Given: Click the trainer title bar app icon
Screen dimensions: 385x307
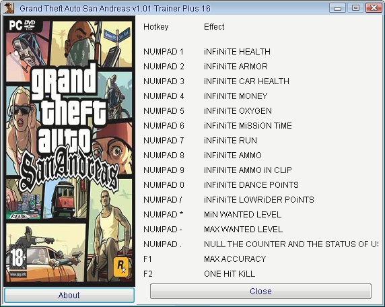Looking at the screenshot, I should point(9,8).
